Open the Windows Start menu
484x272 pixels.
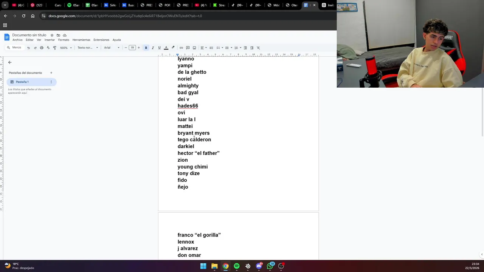point(203,266)
